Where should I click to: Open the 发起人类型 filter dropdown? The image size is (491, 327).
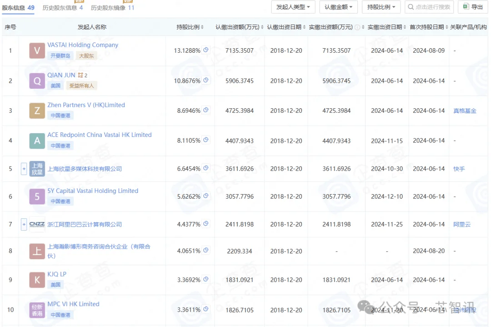(293, 7)
